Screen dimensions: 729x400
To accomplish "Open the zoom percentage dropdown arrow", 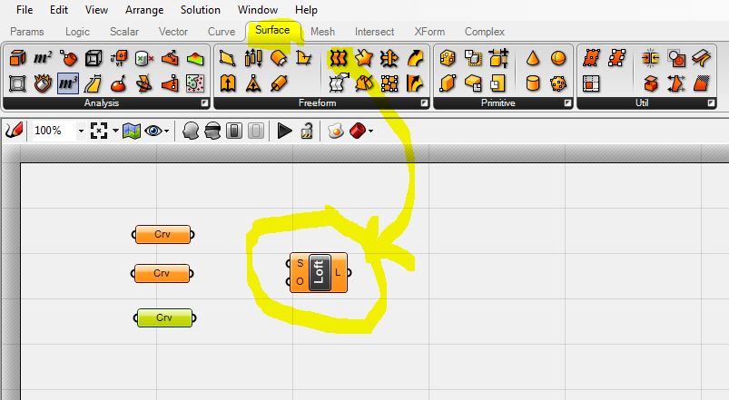I will tap(81, 131).
